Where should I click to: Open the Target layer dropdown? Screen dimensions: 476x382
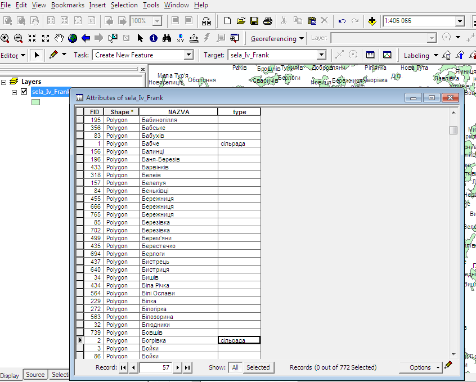point(321,55)
